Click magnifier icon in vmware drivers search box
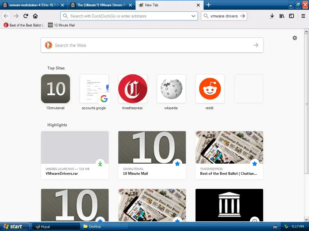This screenshot has height=231, width=309. tap(206, 16)
